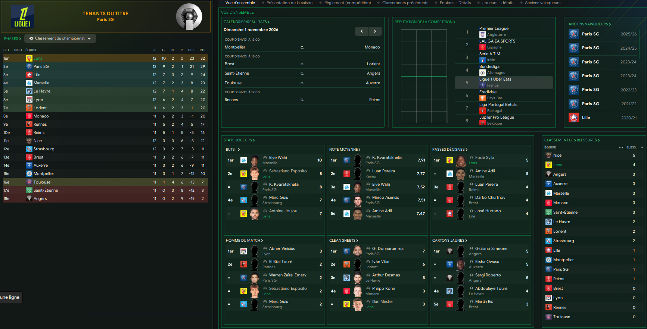Image resolution: width=647 pixels, height=329 pixels.
Task: Click Sebastiano Esposito's portrait in goals list
Action: (255, 173)
